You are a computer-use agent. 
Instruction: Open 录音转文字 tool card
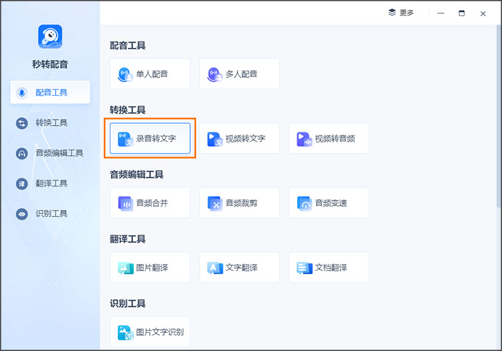(x=150, y=138)
